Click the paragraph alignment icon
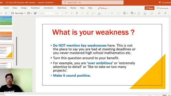The image size is (171, 96). pos(125,13)
